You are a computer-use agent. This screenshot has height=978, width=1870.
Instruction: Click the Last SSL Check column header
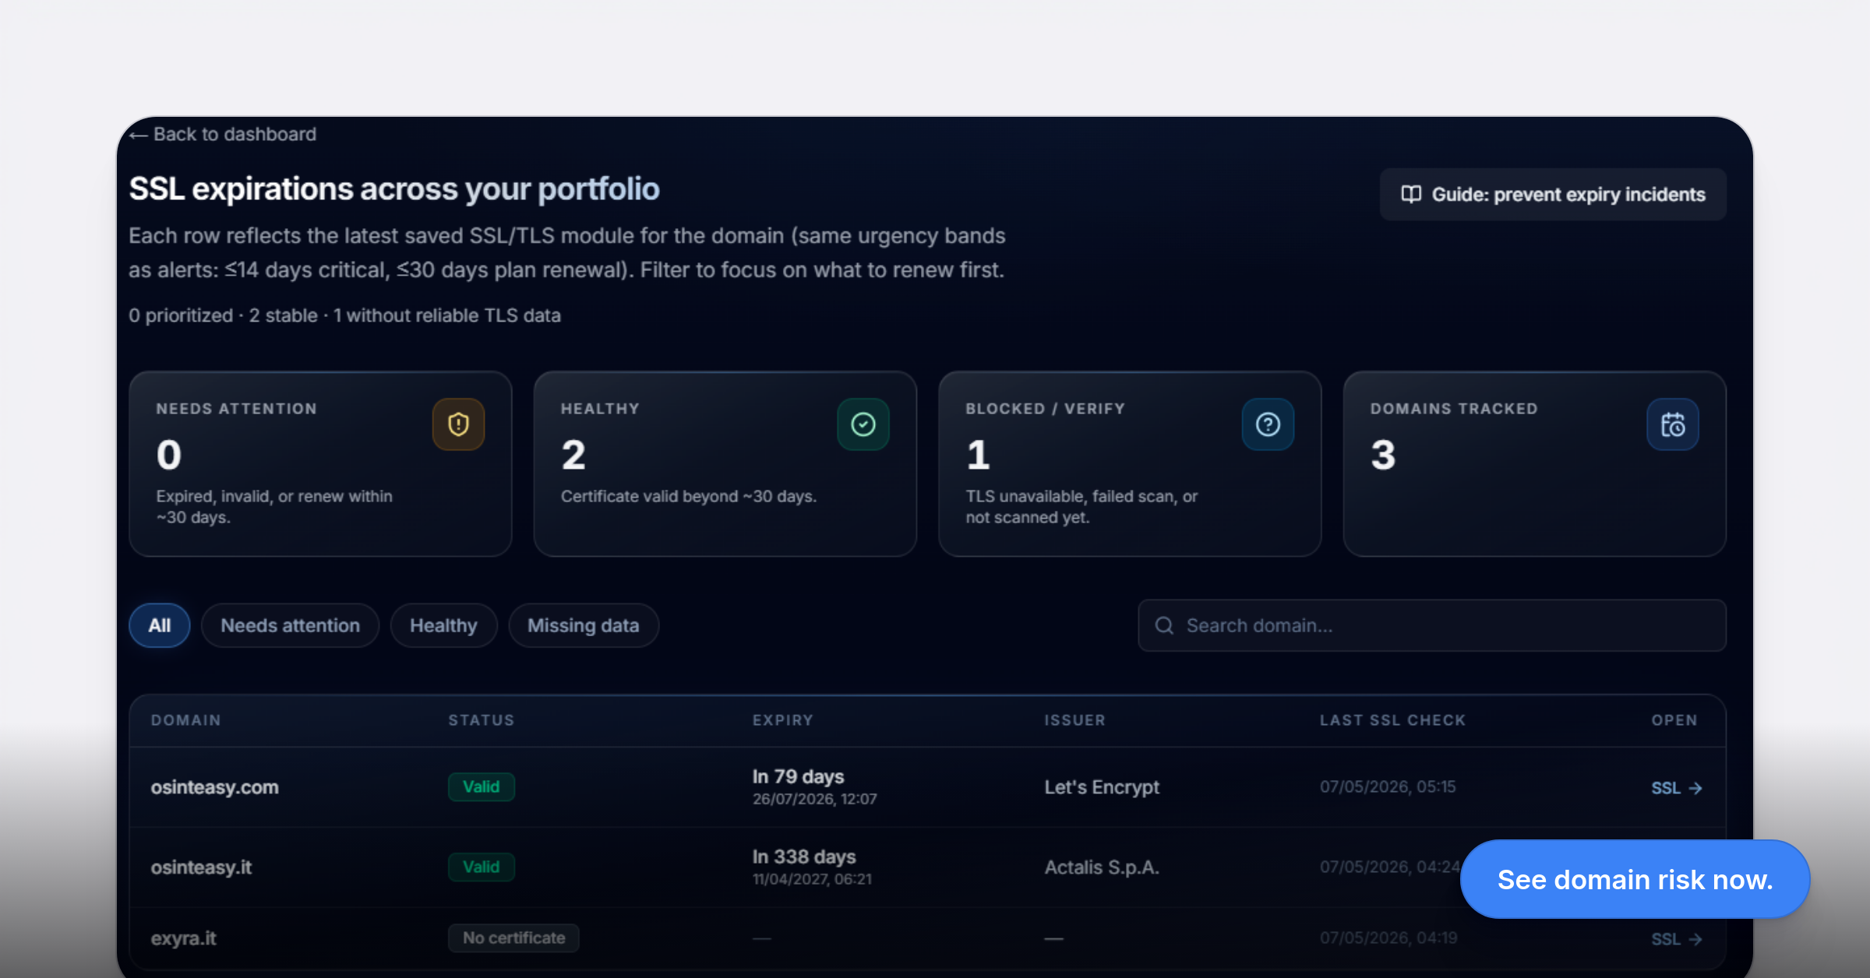pos(1392,720)
